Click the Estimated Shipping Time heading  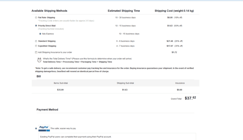click(124, 11)
